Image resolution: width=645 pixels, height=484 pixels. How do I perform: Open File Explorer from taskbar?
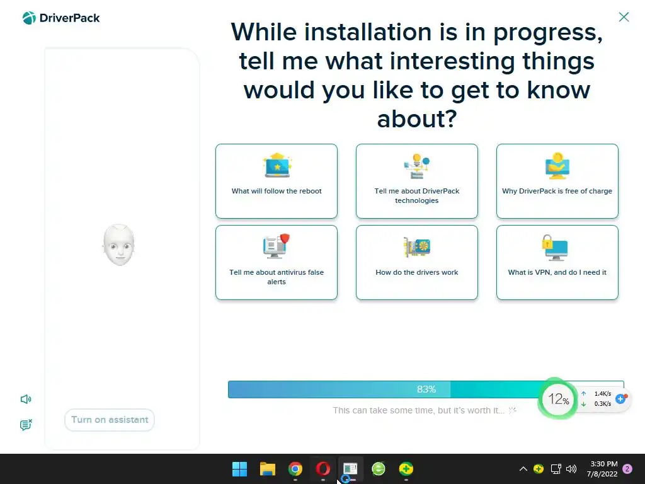coord(267,469)
